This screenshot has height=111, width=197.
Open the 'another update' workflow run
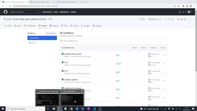pos(71,80)
